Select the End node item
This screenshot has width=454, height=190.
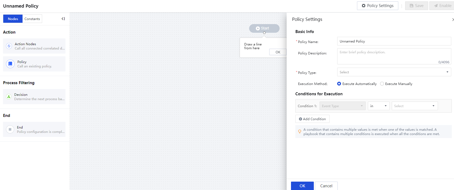pyautogui.click(x=34, y=129)
